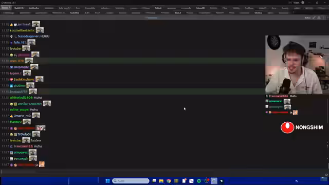Open Spotify from the taskbar
The image size is (329, 185).
pyautogui.click(x=199, y=181)
